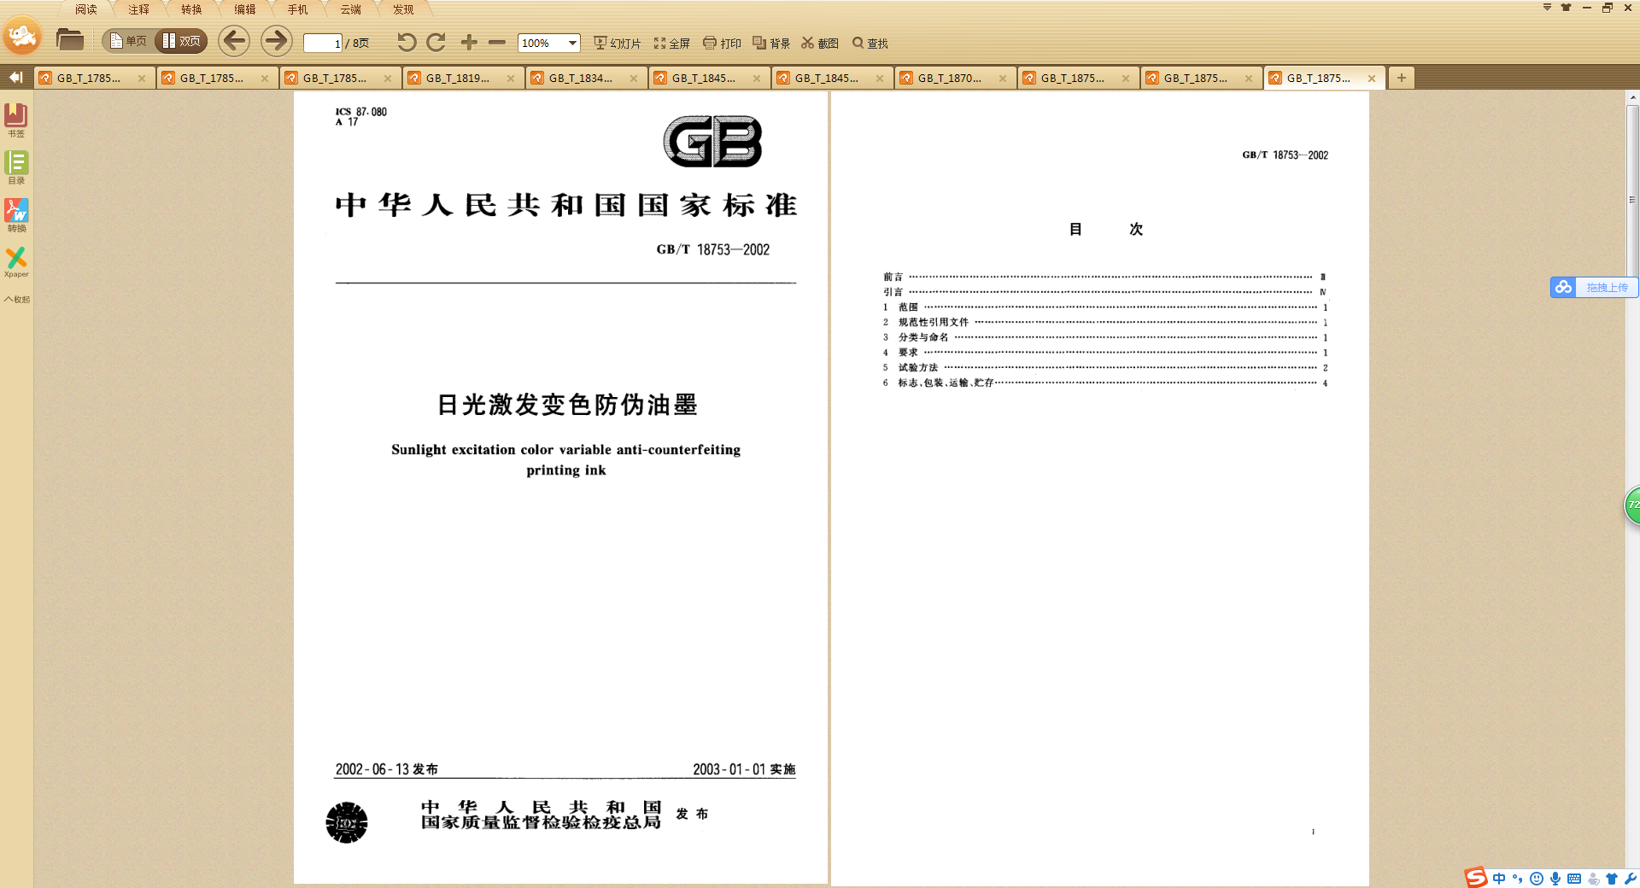Collapse the sidebar using 收起
The height and width of the screenshot is (888, 1640).
(x=16, y=300)
